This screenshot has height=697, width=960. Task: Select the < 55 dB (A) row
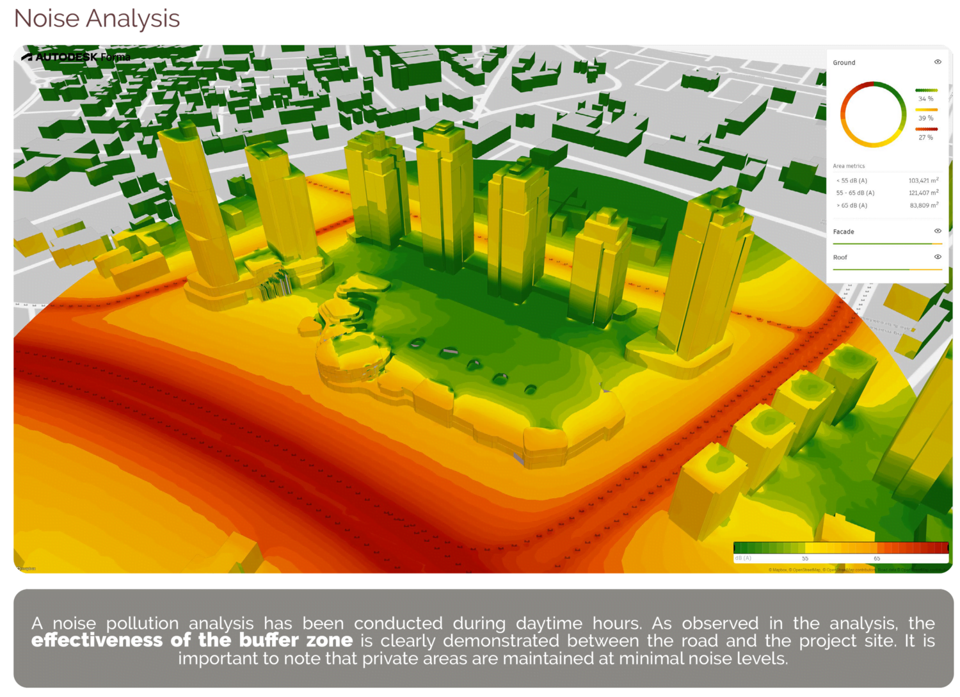886,180
